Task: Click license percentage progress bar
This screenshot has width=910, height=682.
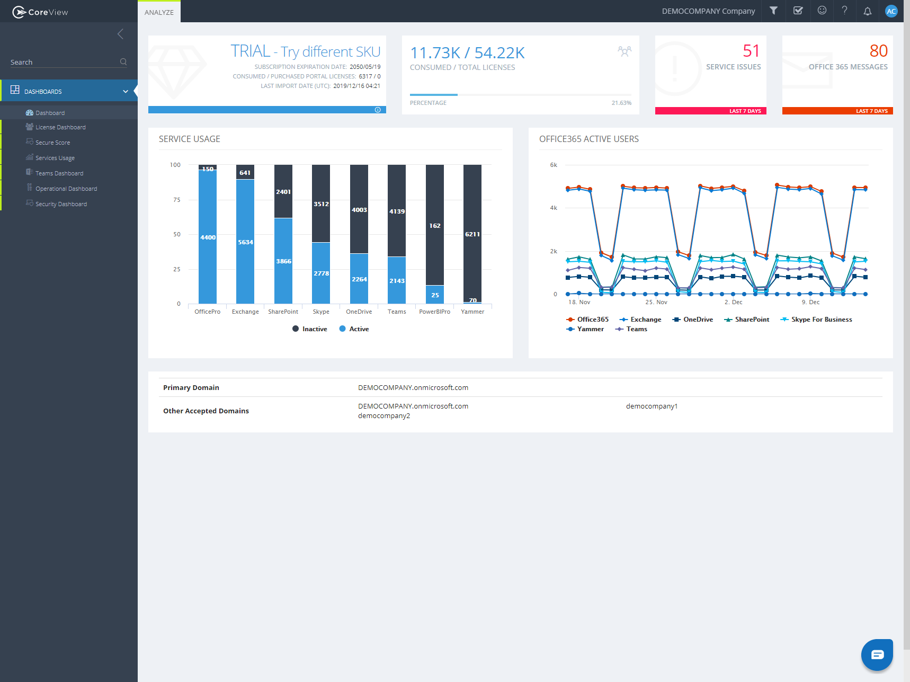Action: (521, 95)
